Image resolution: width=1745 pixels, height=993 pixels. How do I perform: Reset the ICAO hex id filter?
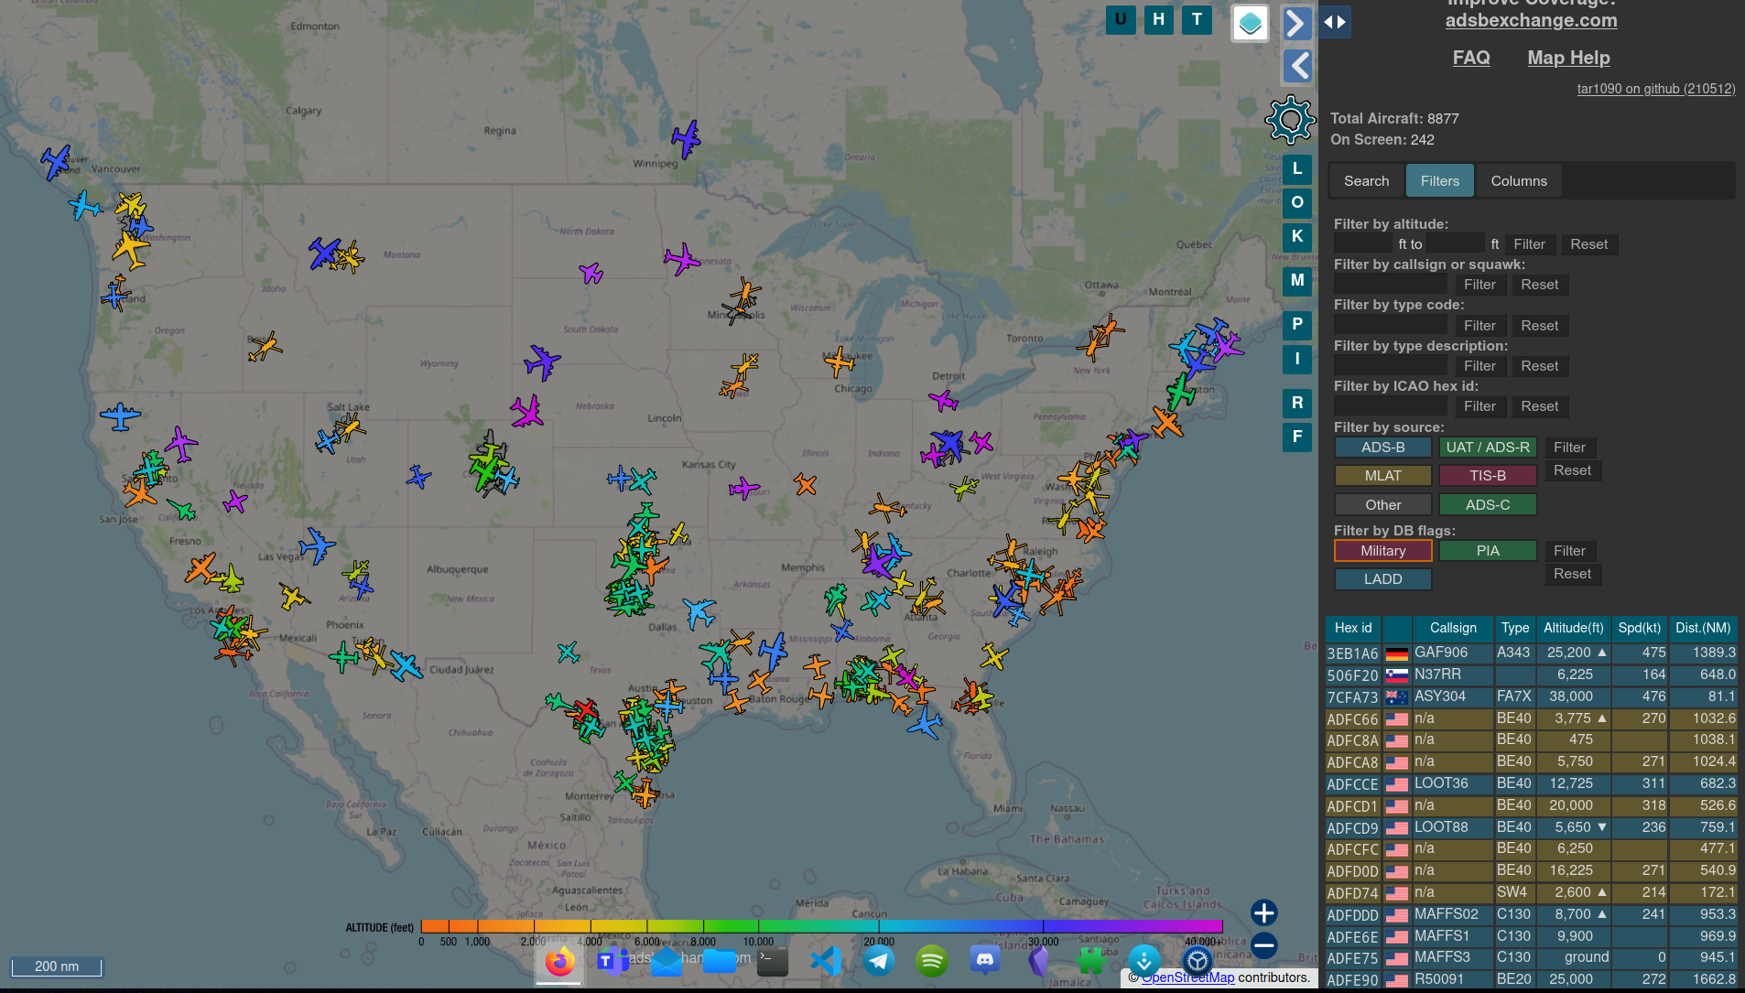coord(1539,406)
